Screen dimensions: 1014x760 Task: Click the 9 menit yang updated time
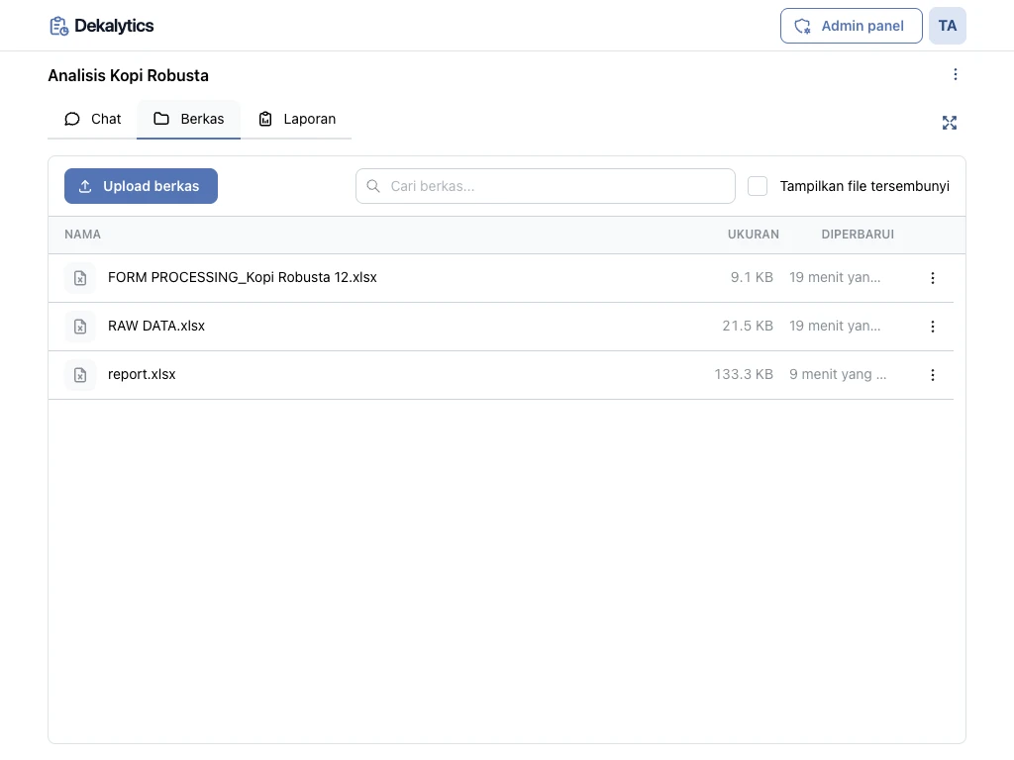click(838, 374)
